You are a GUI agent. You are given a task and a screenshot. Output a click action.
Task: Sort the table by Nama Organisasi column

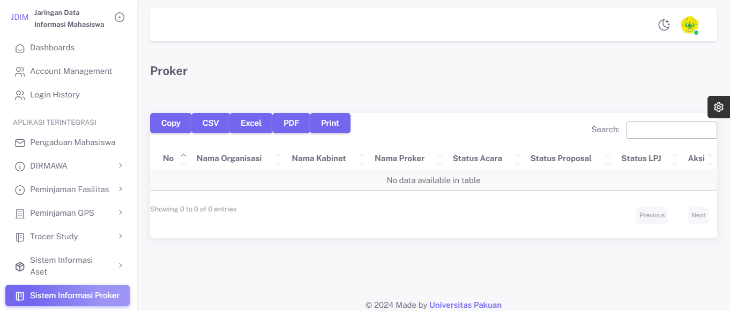tap(229, 158)
